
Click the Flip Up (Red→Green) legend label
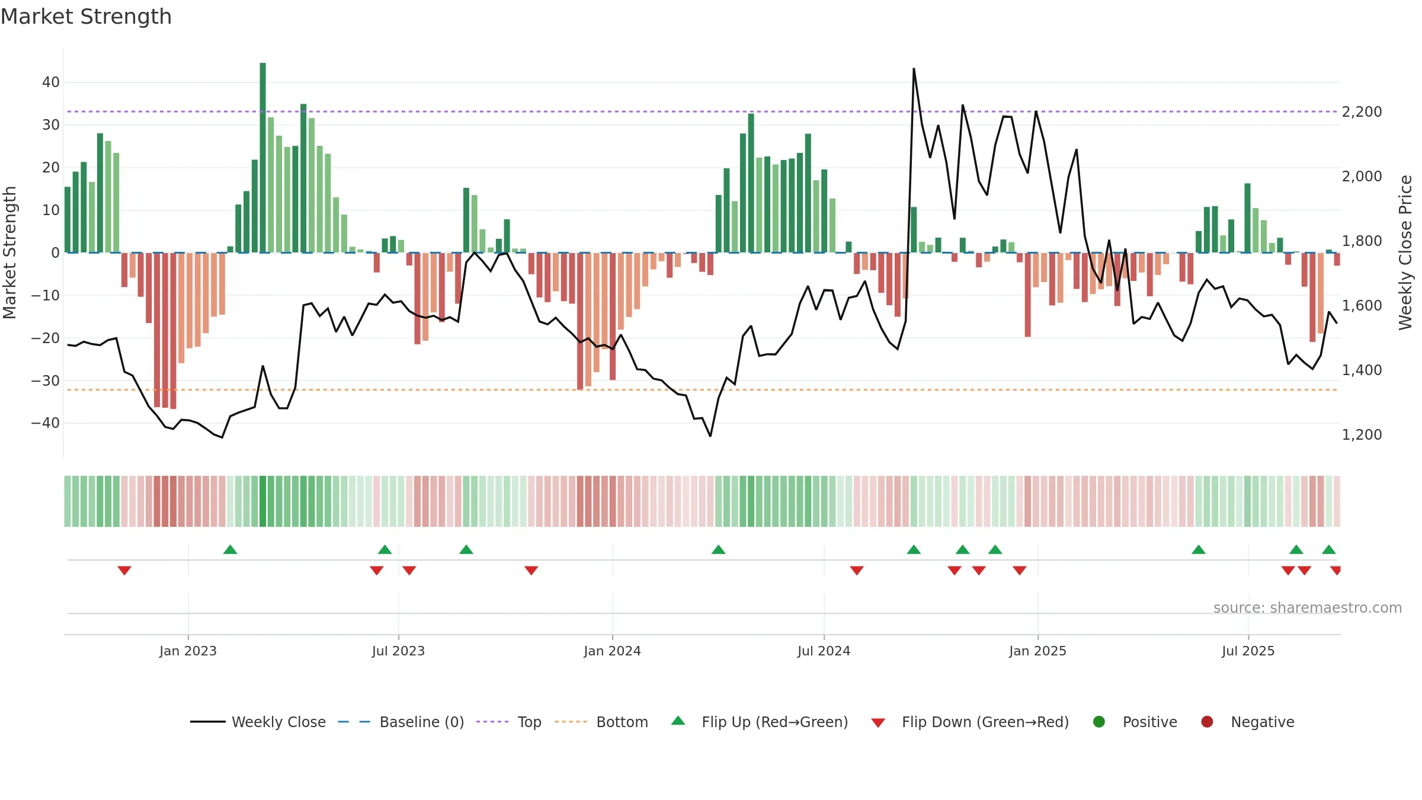(775, 722)
